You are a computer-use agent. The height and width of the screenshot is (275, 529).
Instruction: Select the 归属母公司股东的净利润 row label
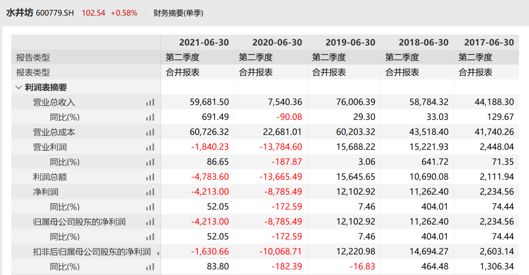79,222
